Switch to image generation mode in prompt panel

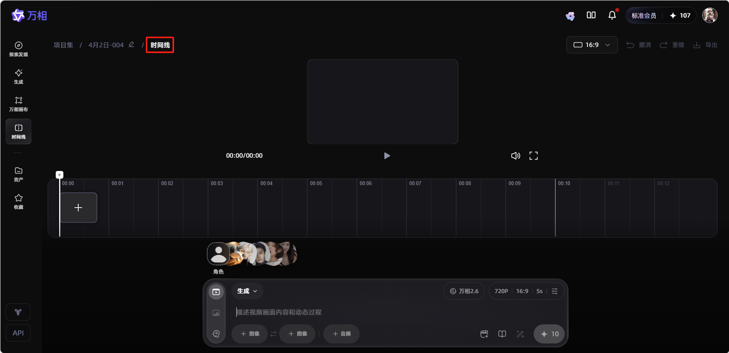(x=216, y=313)
